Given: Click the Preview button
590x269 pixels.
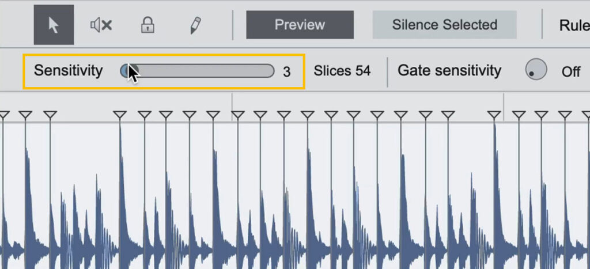Looking at the screenshot, I should [x=300, y=25].
